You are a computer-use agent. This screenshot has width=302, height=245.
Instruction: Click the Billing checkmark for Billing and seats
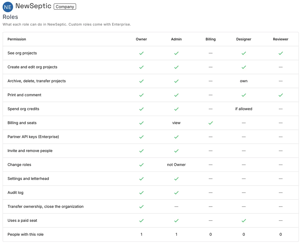point(211,123)
